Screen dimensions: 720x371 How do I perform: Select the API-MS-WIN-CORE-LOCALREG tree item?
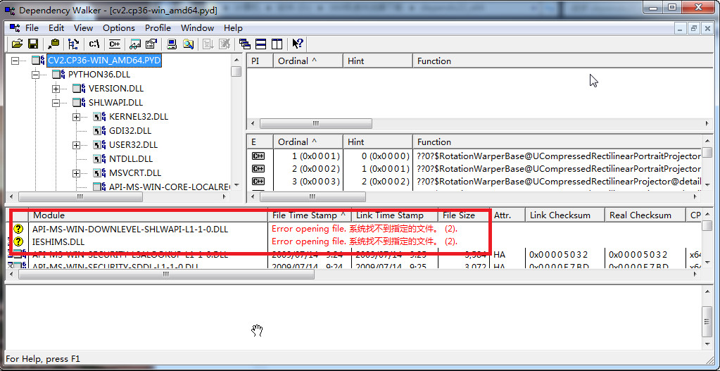(x=170, y=187)
